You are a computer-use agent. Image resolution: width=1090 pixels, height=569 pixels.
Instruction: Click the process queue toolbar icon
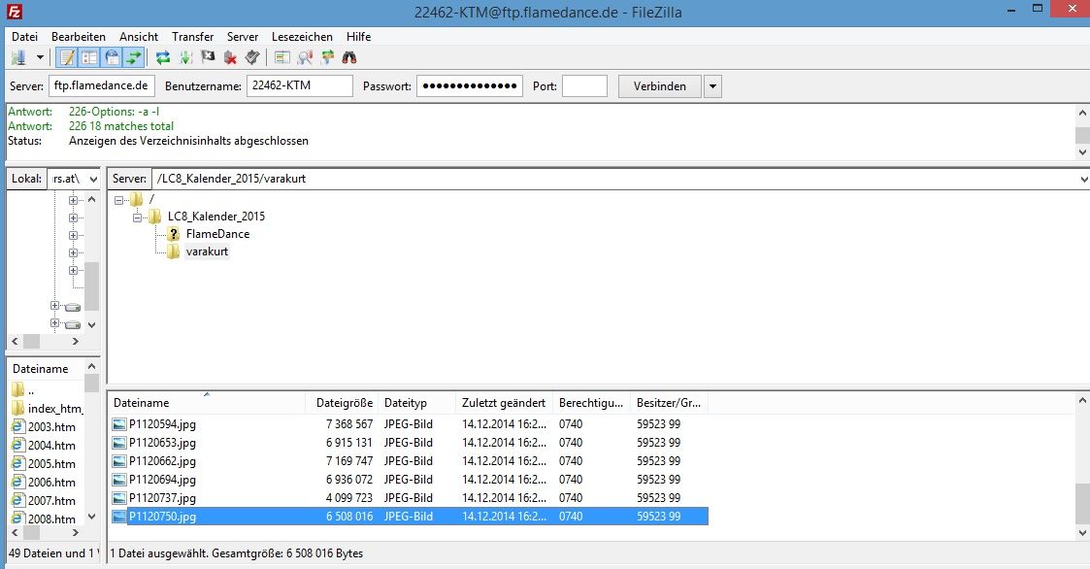(x=185, y=58)
